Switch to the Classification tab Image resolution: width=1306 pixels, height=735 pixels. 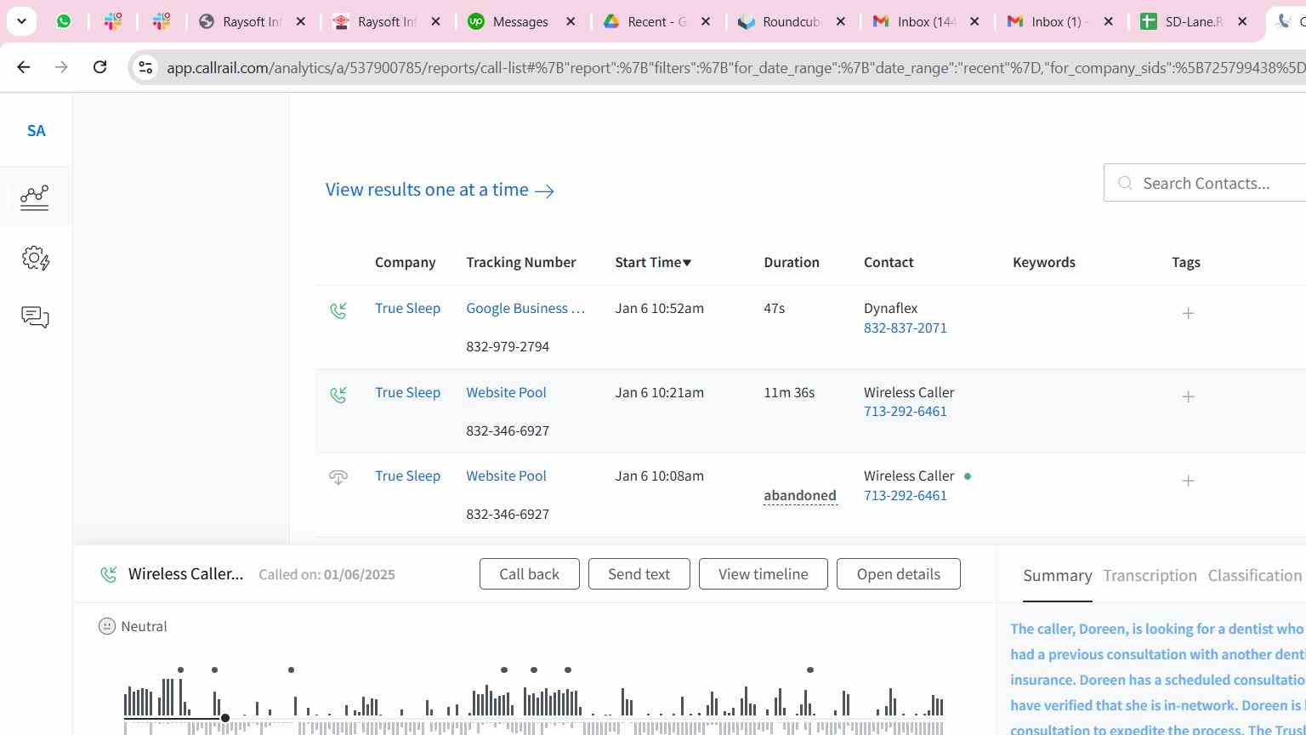click(1255, 576)
